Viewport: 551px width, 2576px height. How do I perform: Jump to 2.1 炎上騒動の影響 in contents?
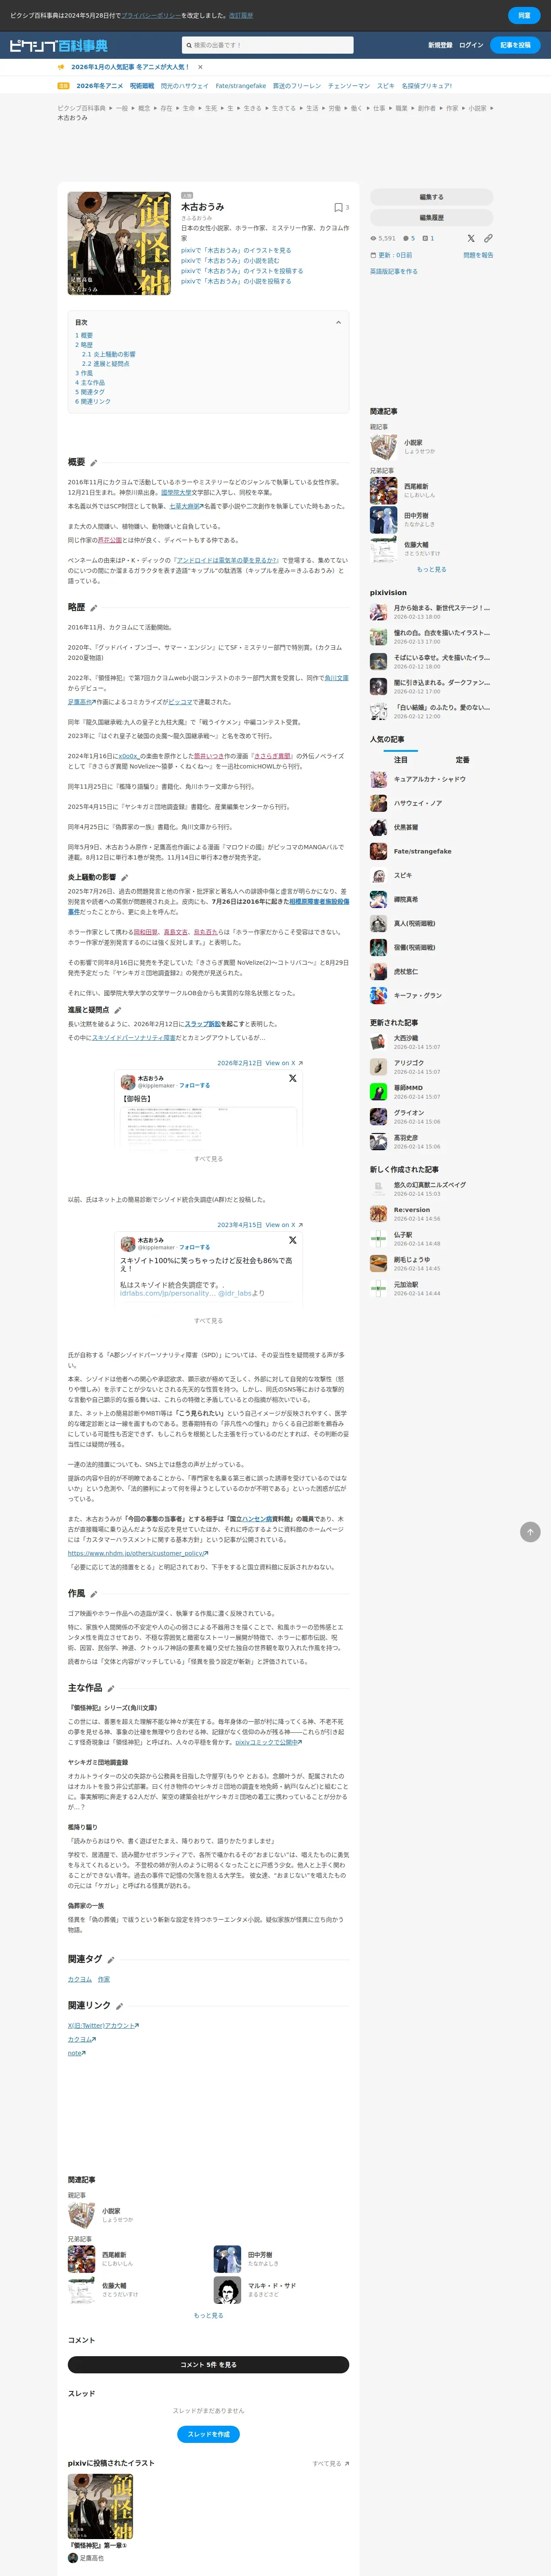pos(109,354)
